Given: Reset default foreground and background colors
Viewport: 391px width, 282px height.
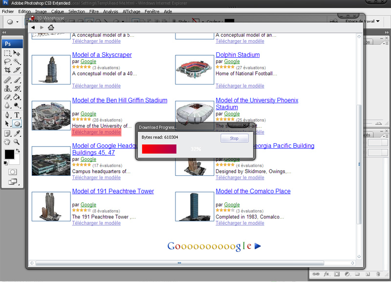Looking at the screenshot, I should tap(6, 163).
